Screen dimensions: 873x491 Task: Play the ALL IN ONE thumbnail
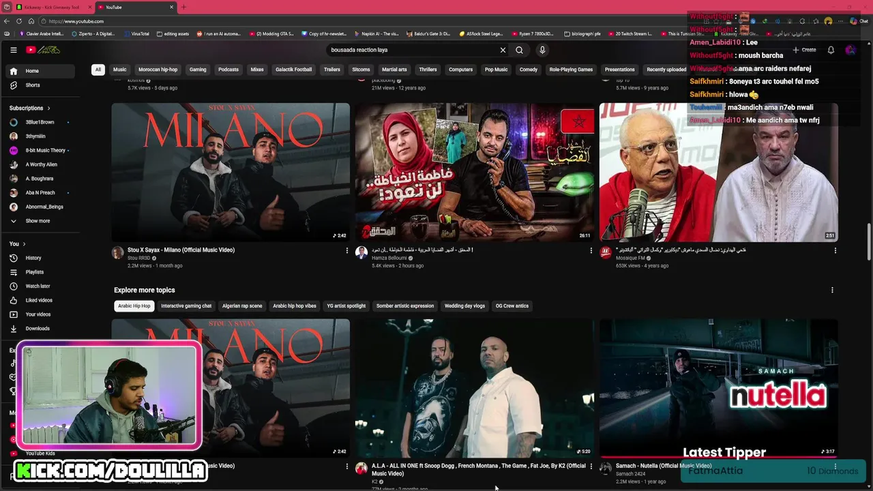pyautogui.click(x=475, y=388)
